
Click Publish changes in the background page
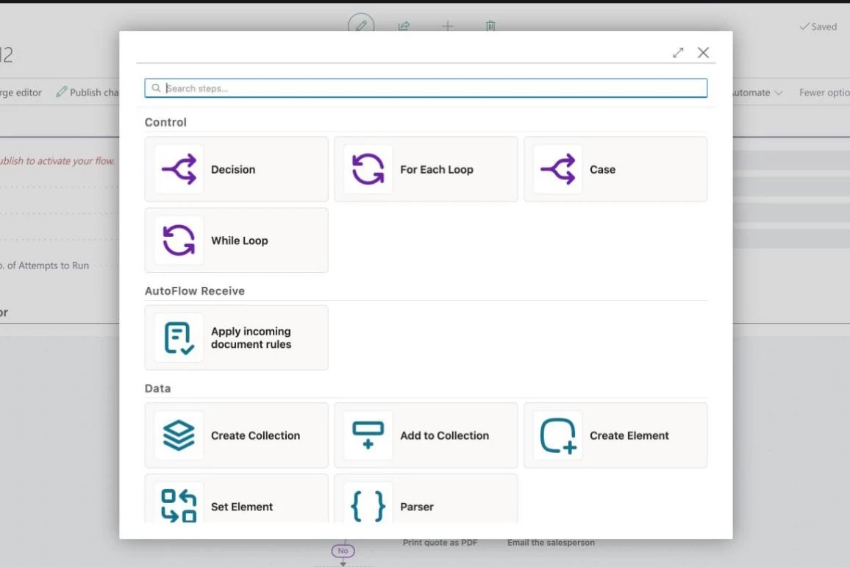87,92
